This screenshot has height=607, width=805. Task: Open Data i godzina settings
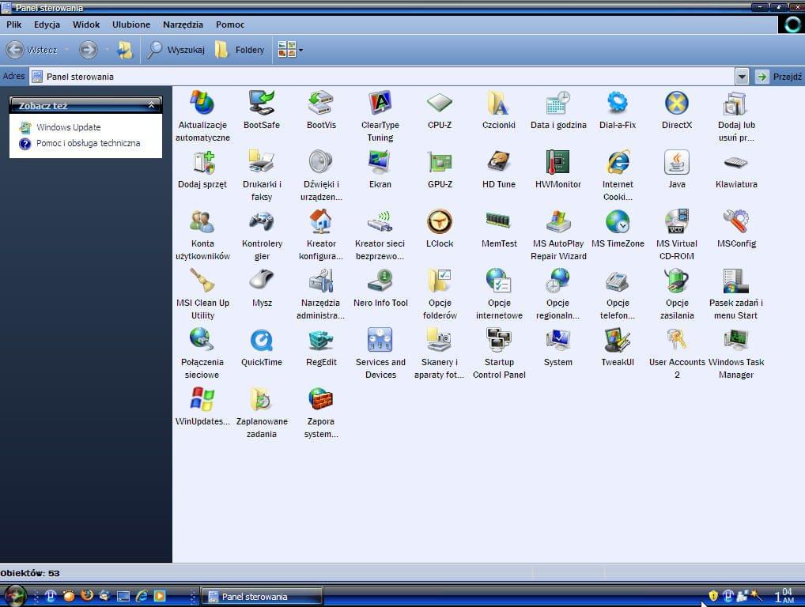558,110
